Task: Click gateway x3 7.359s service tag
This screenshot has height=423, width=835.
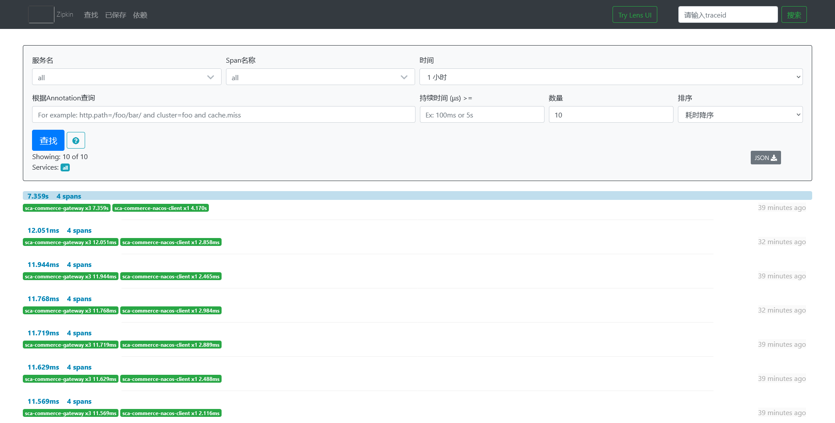Action: click(x=67, y=208)
